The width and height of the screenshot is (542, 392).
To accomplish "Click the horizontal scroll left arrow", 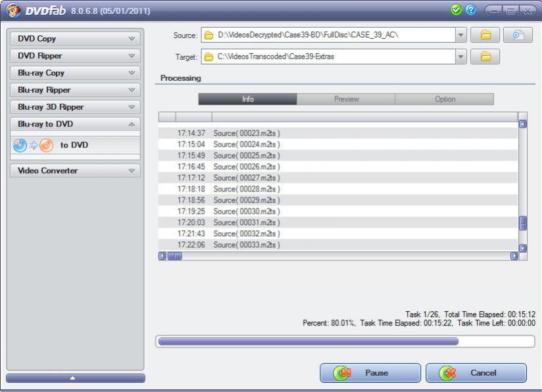I will (162, 256).
